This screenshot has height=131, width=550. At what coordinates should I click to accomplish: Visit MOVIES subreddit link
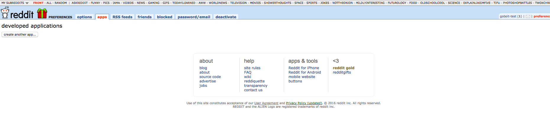click(255, 3)
